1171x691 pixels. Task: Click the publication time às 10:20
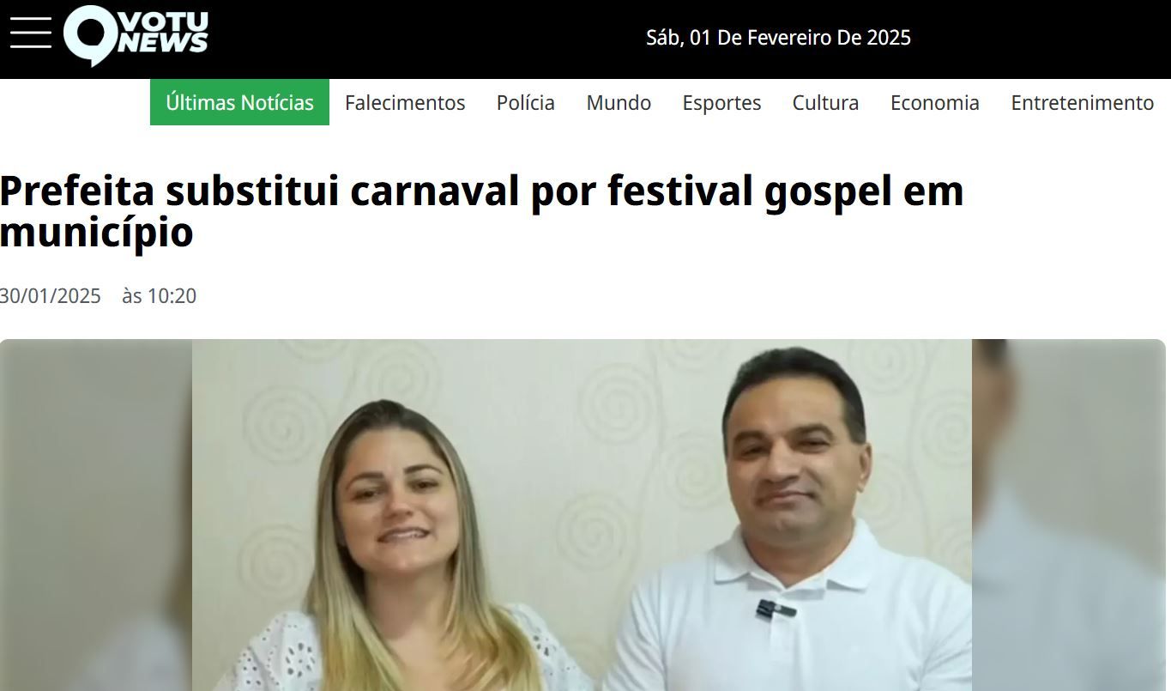tap(159, 296)
